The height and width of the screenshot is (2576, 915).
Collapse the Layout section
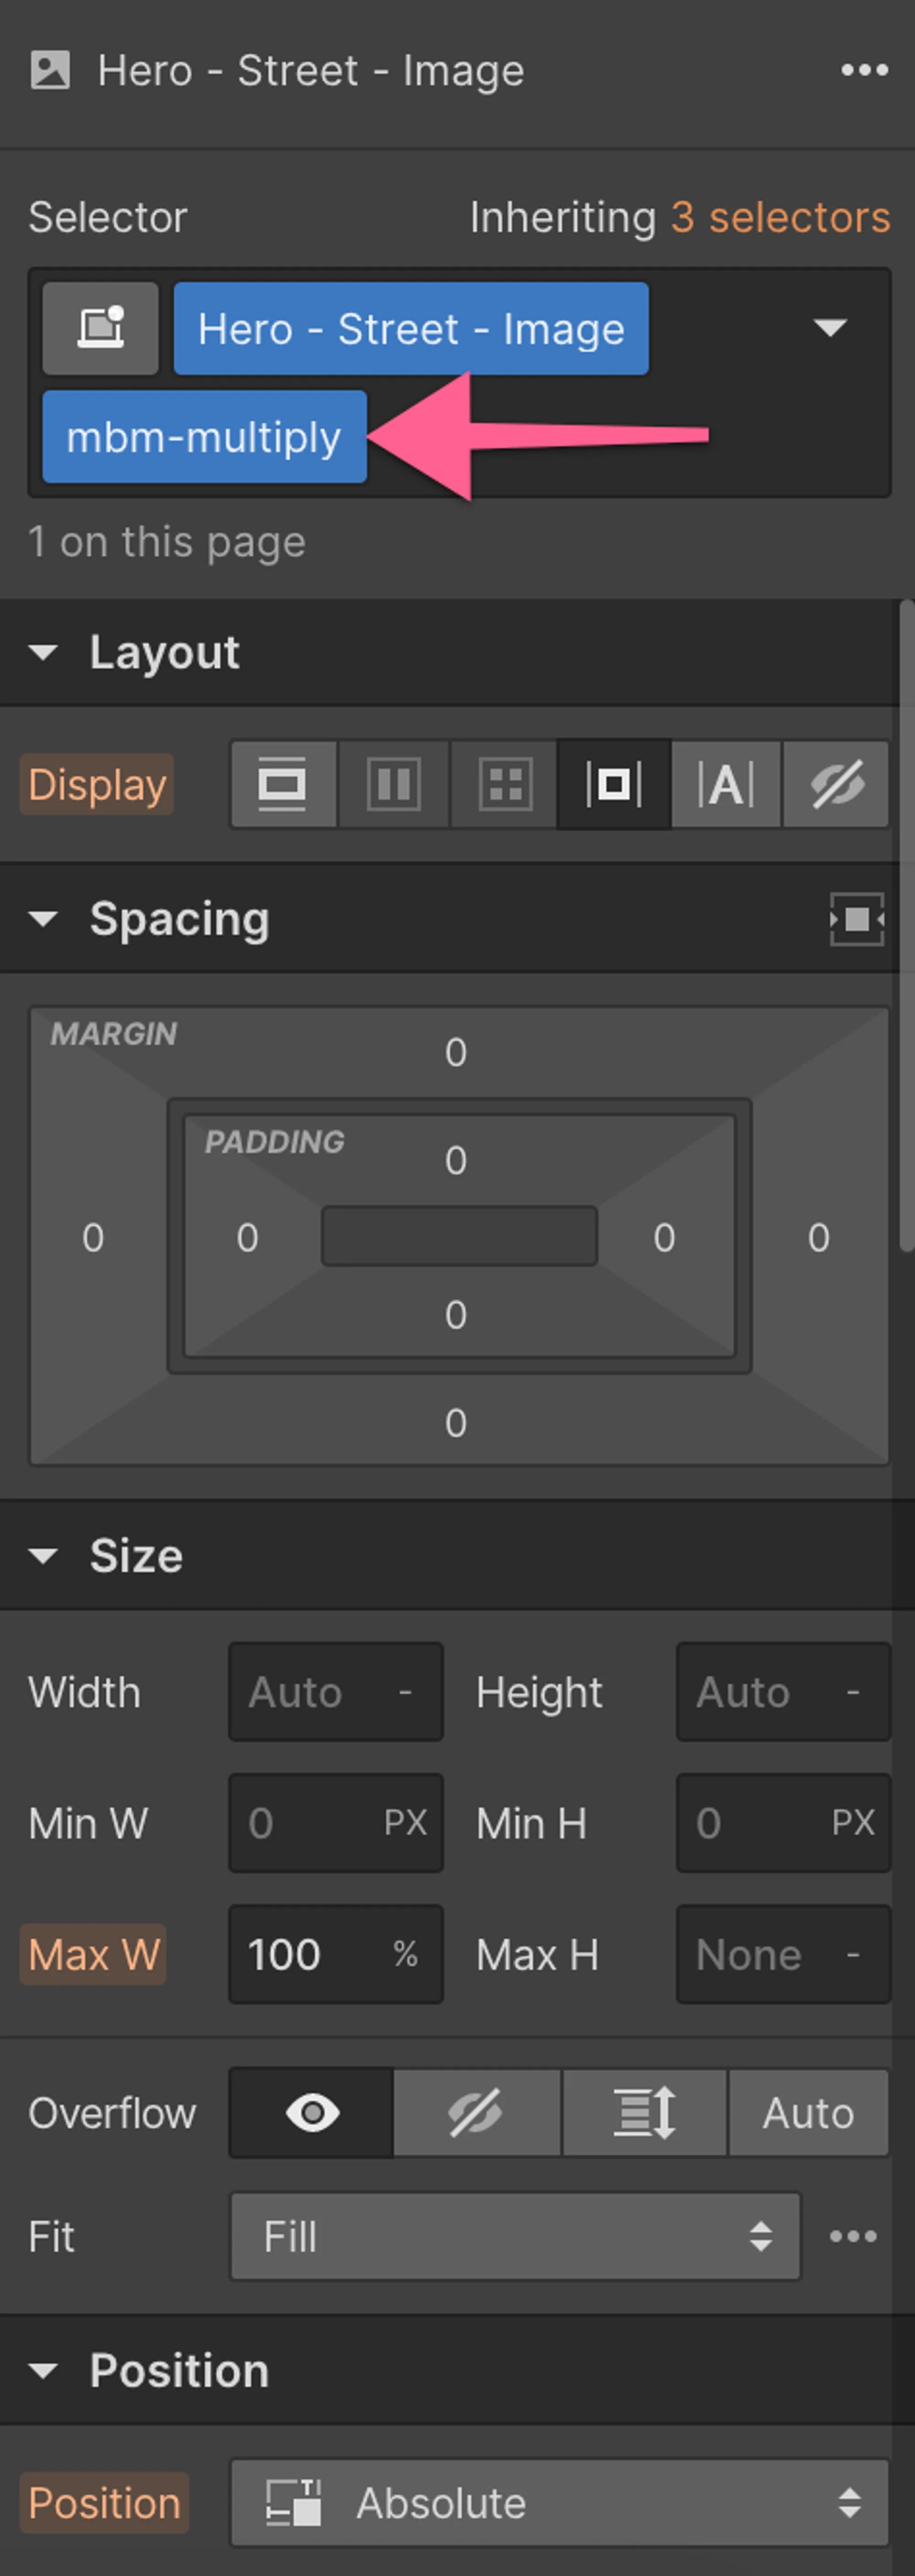pyautogui.click(x=43, y=653)
